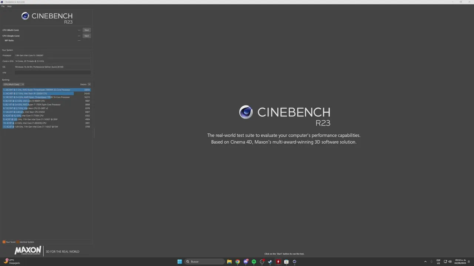474x266 pixels.
Task: Open the File menu
Action: coord(3,6)
